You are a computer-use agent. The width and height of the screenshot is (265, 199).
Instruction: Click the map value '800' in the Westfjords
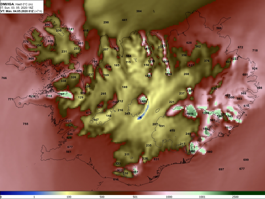coord(47,25)
